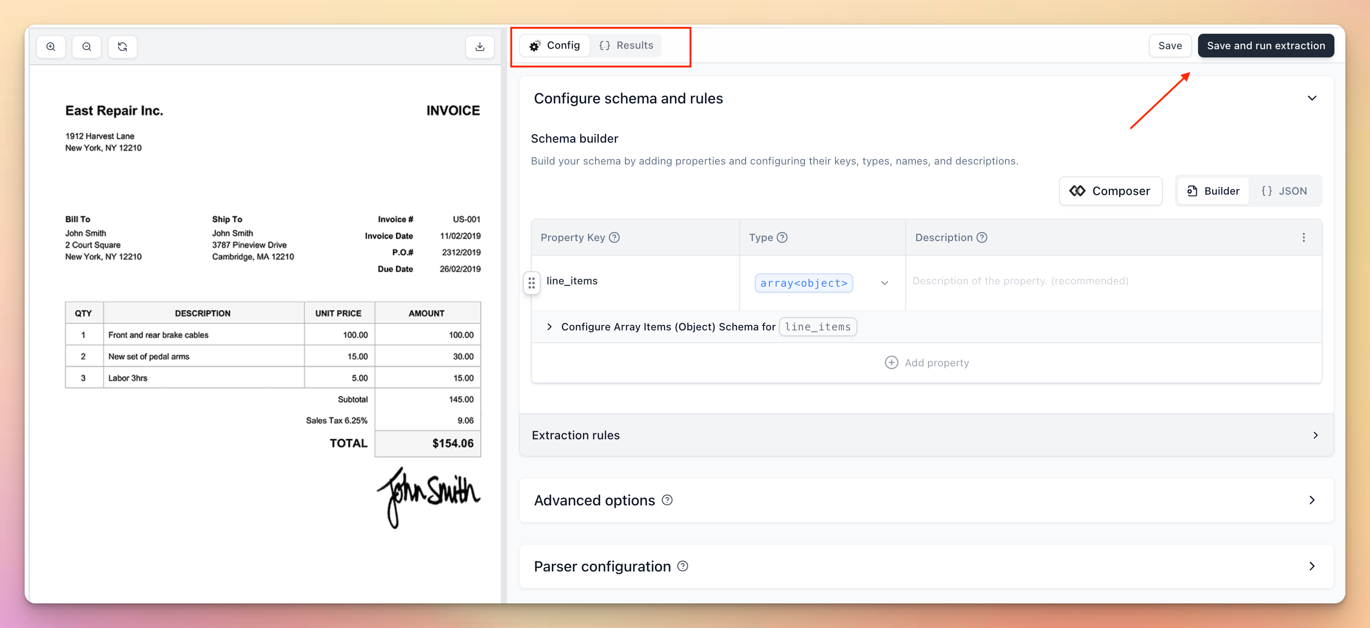Switch schema view to JSON

pyautogui.click(x=1284, y=191)
